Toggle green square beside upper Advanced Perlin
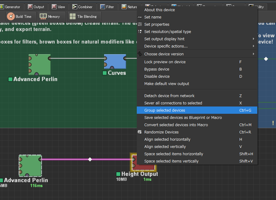 coord(10,79)
